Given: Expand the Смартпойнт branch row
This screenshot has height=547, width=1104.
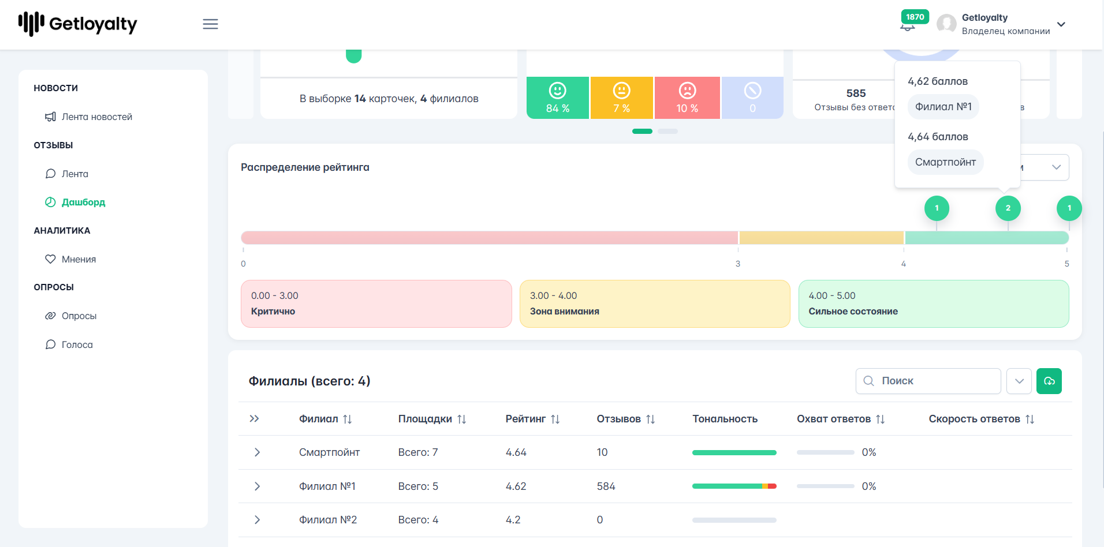Looking at the screenshot, I should coord(257,452).
